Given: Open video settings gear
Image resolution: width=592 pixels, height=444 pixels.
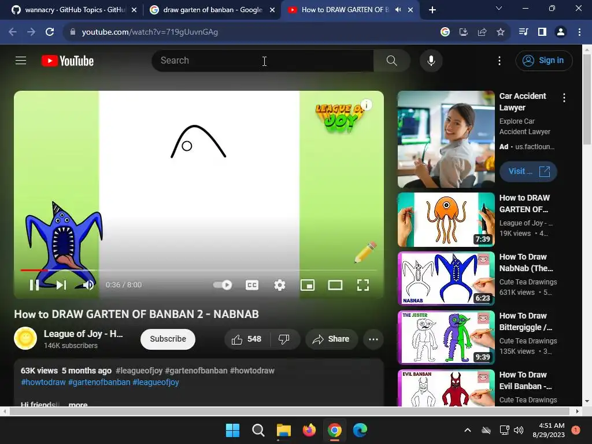Looking at the screenshot, I should click(279, 285).
